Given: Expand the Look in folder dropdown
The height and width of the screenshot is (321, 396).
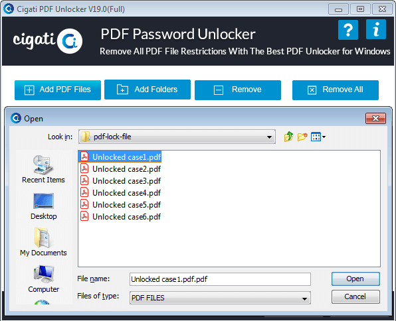Looking at the screenshot, I should pyautogui.click(x=269, y=137).
